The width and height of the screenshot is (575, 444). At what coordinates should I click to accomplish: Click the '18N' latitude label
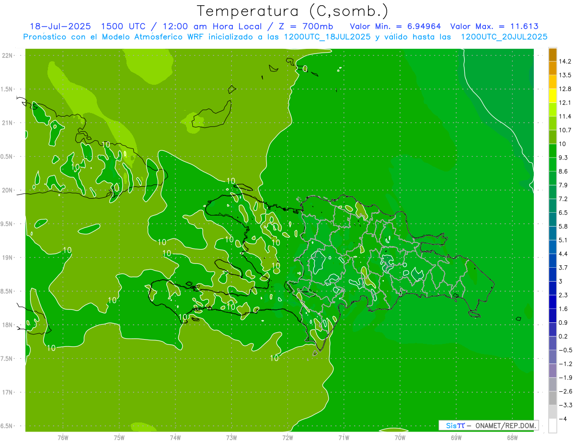(x=8, y=325)
